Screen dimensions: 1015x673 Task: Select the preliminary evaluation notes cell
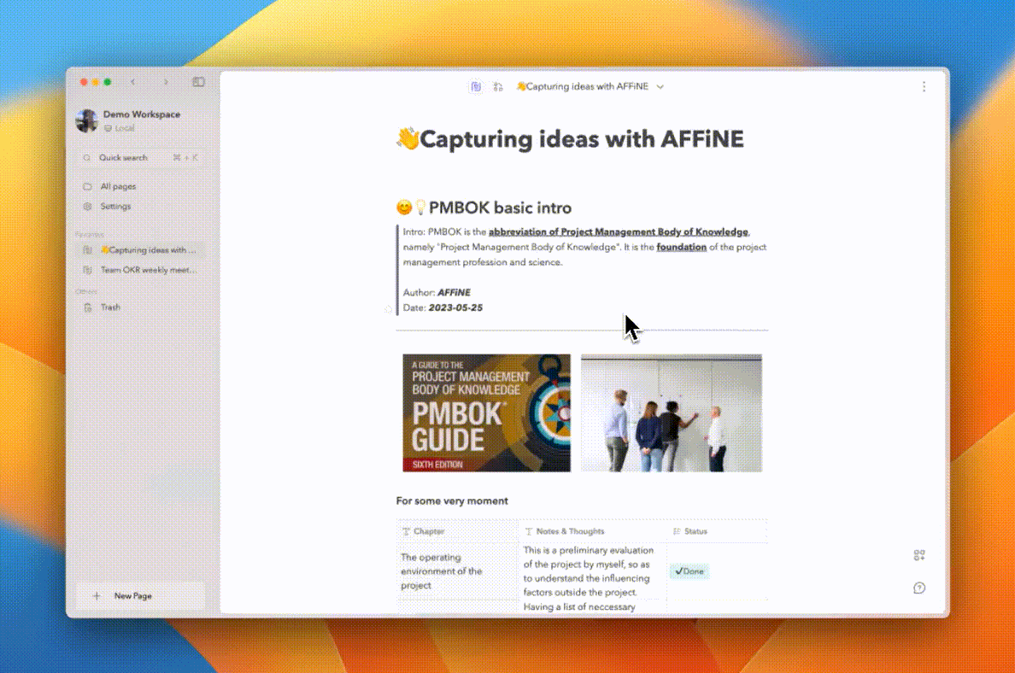[x=592, y=571]
